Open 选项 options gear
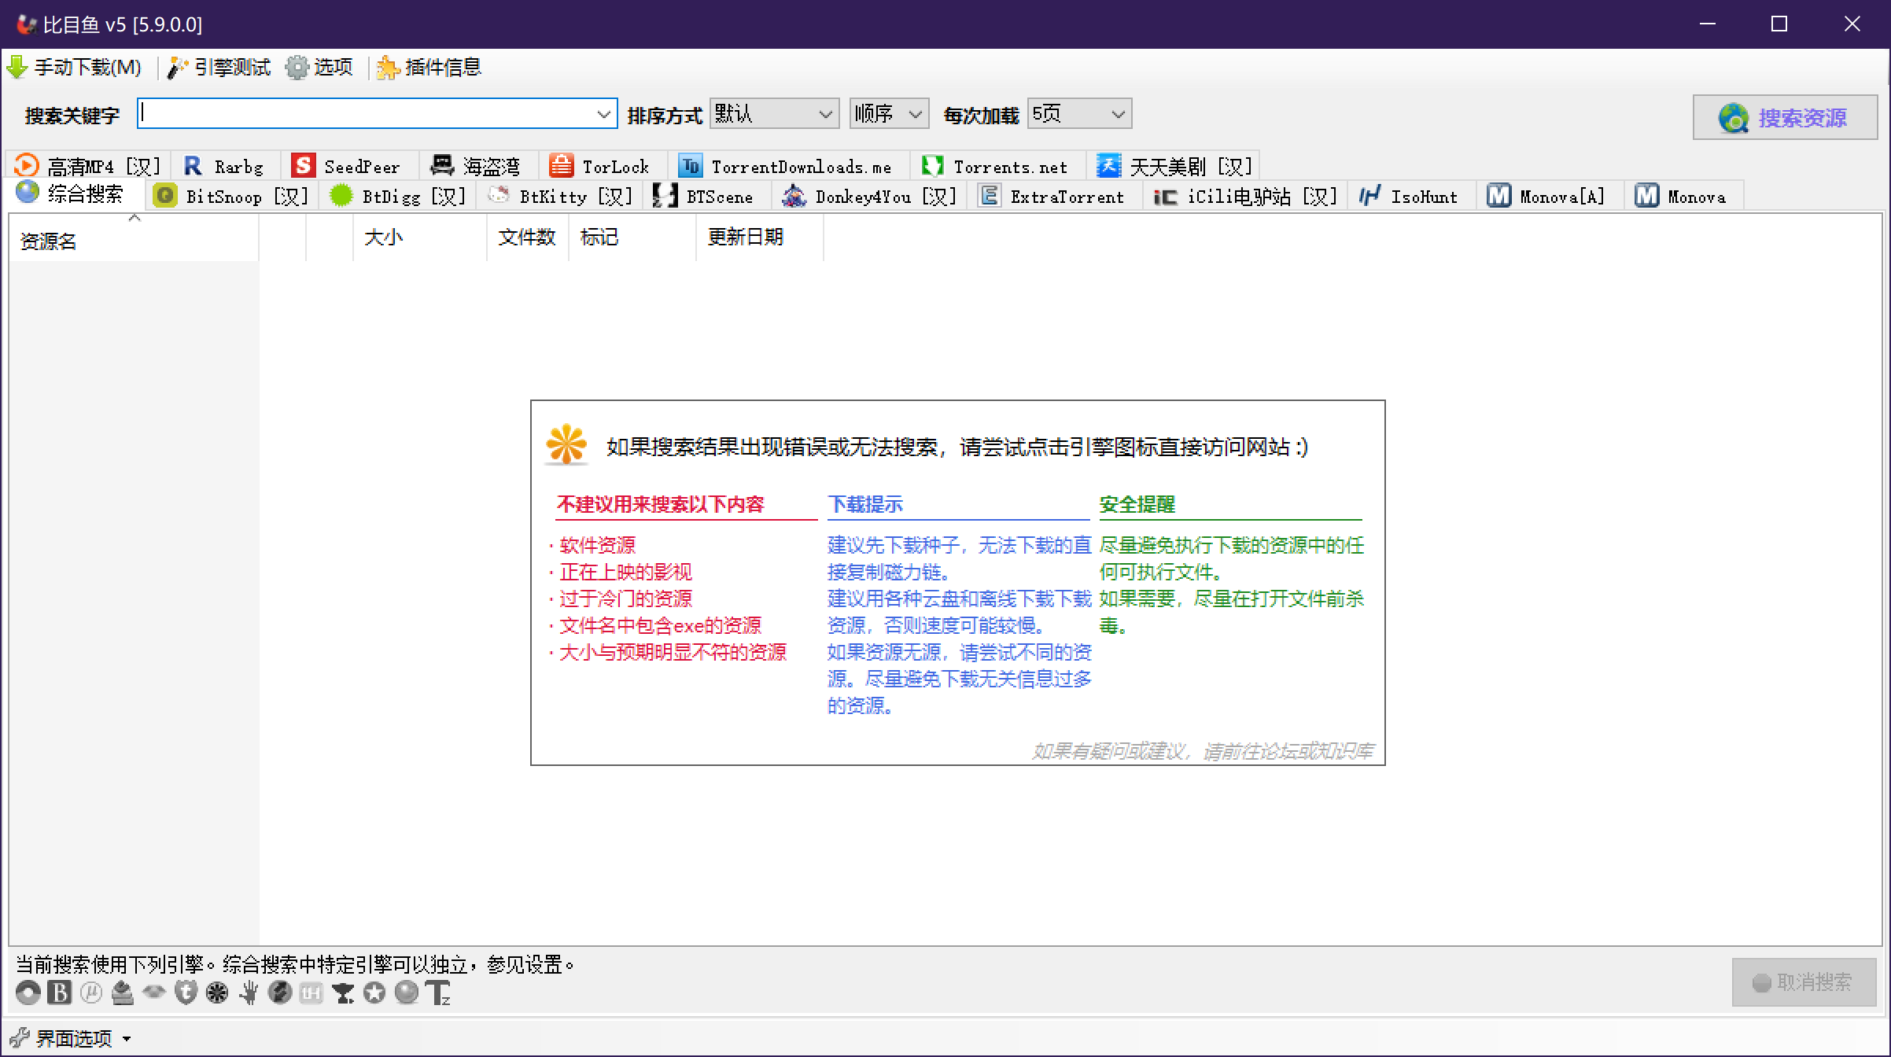 pyautogui.click(x=319, y=68)
